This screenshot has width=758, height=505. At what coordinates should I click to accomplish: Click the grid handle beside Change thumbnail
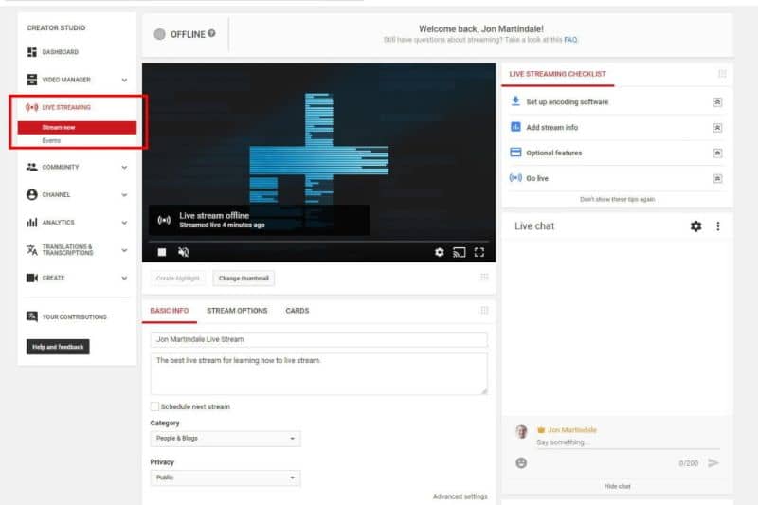[484, 277]
